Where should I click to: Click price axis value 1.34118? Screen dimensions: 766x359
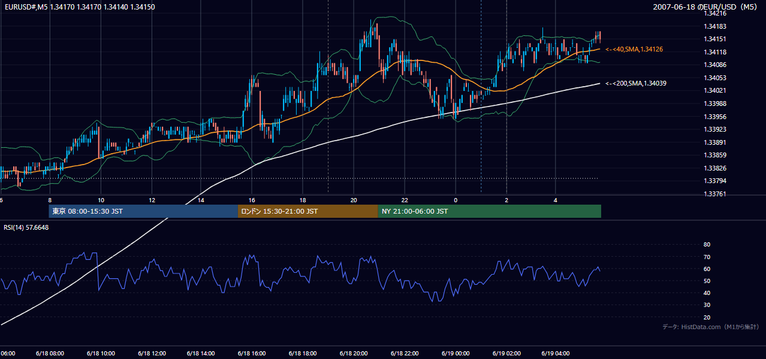(714, 52)
